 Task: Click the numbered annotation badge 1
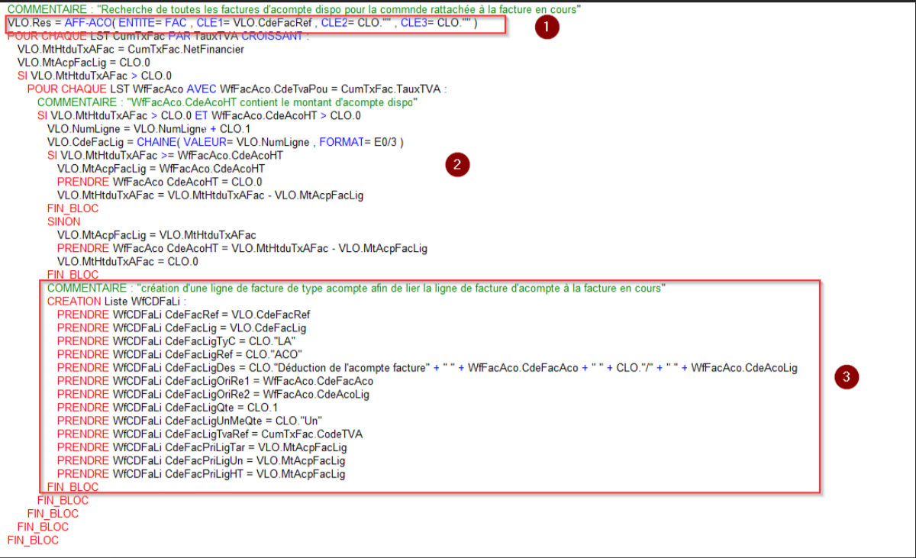point(547,27)
